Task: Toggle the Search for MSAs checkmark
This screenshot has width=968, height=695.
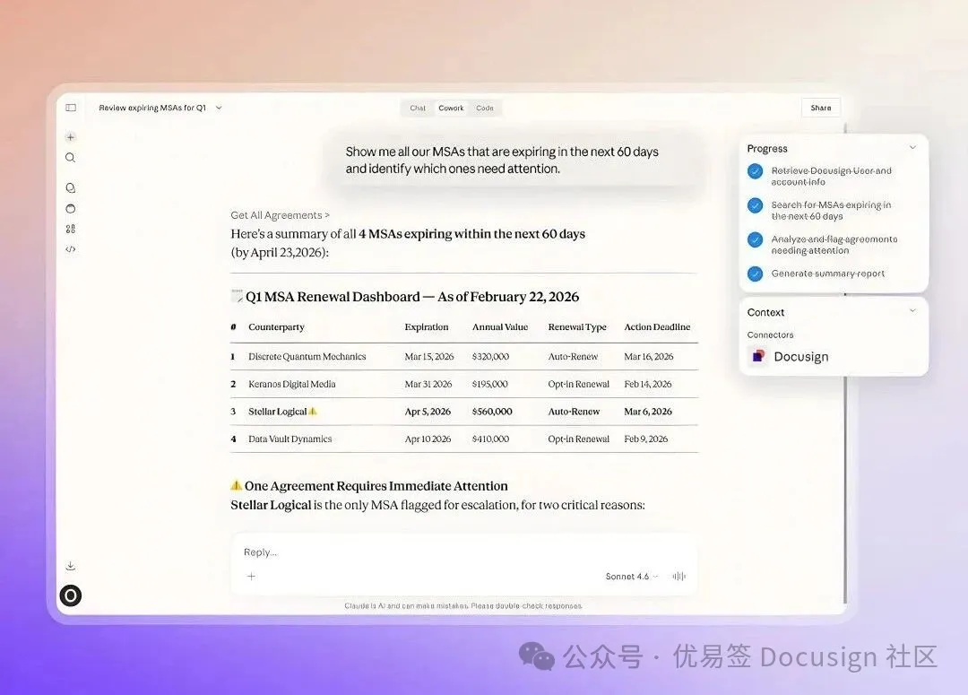Action: (755, 205)
